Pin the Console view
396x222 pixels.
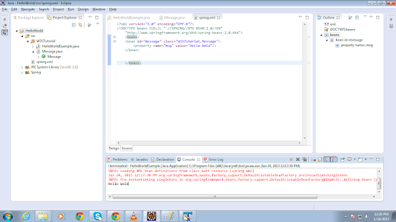[342, 160]
